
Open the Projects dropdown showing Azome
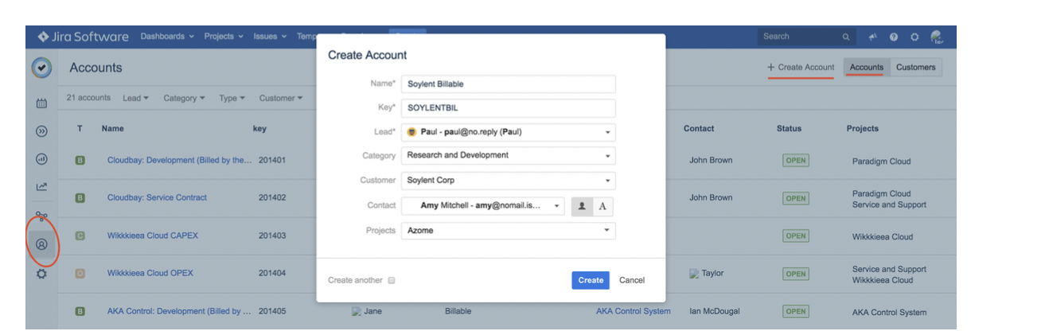tap(508, 231)
